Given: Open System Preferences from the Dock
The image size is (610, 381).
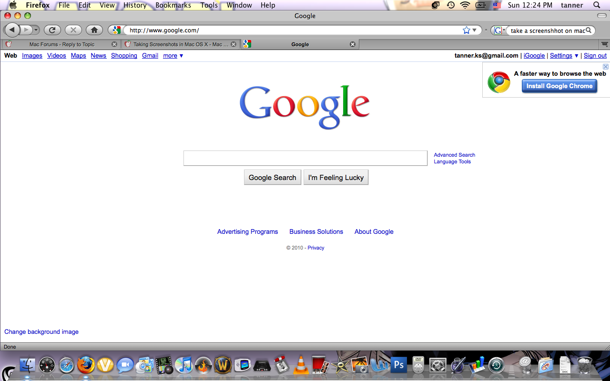Looking at the screenshot, I should (437, 366).
